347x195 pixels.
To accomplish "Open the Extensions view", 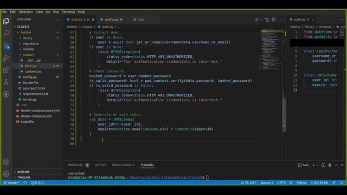I will tap(6, 70).
